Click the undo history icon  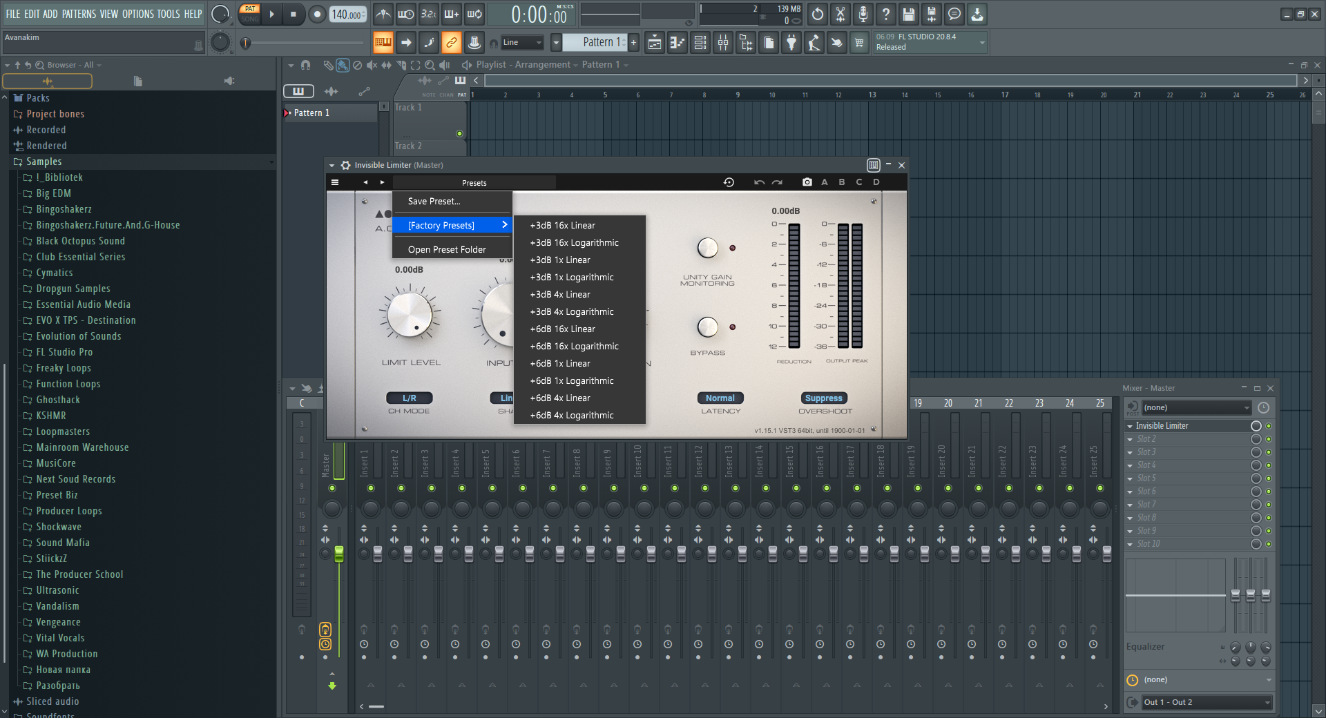(x=818, y=14)
